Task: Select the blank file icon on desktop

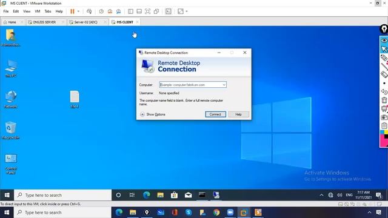Action: [x=75, y=99]
